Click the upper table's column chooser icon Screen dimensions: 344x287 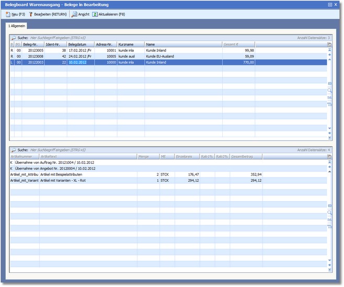pos(329,45)
